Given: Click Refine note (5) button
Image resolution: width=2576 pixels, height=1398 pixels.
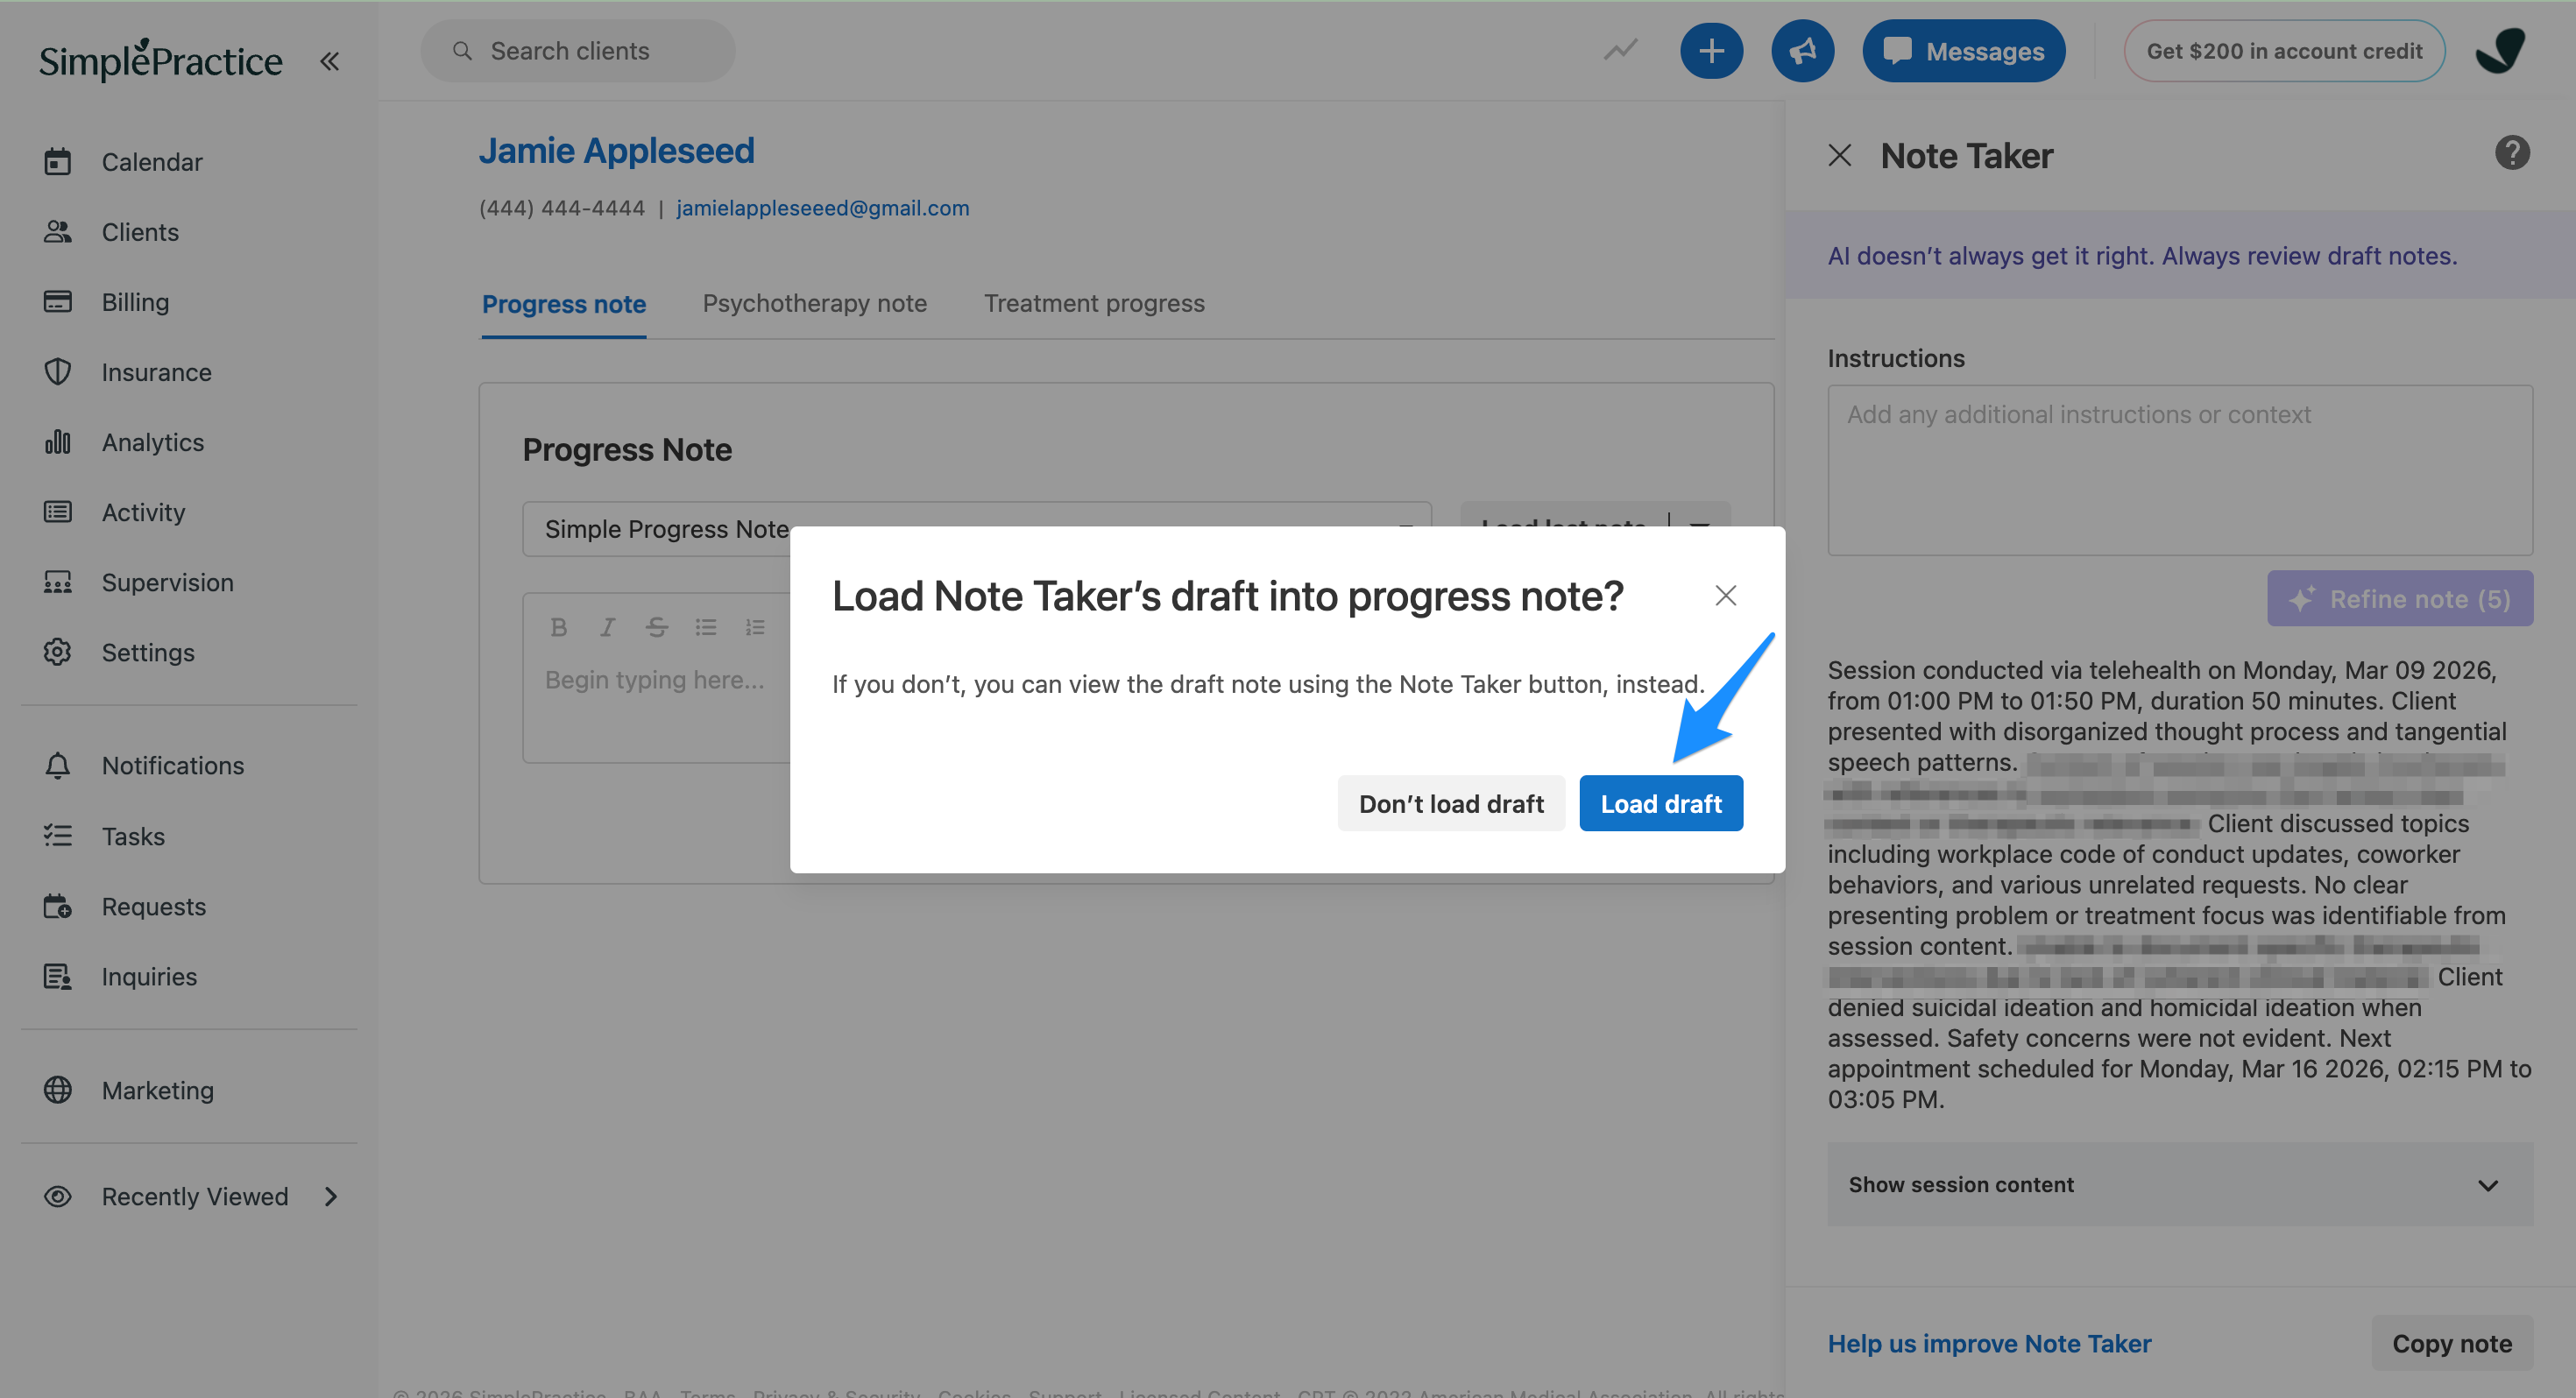Looking at the screenshot, I should [2400, 598].
